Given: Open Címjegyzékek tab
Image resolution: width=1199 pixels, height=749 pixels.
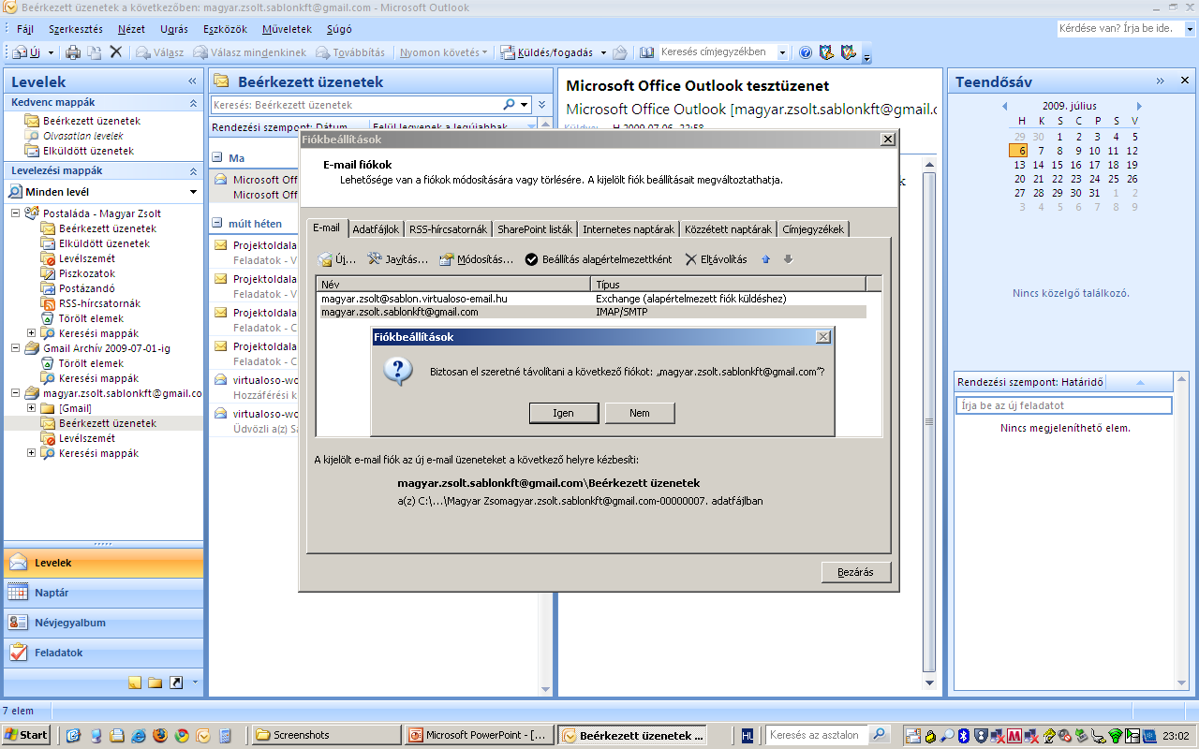Looking at the screenshot, I should point(813,229).
